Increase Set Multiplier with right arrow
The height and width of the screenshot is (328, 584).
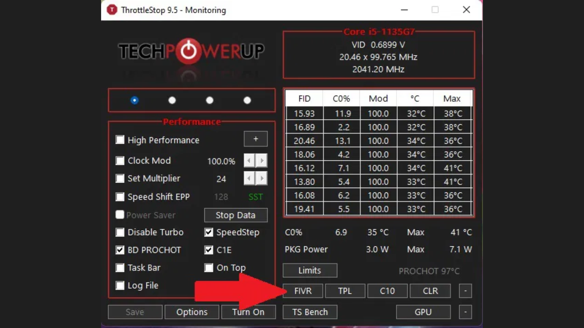tap(262, 178)
